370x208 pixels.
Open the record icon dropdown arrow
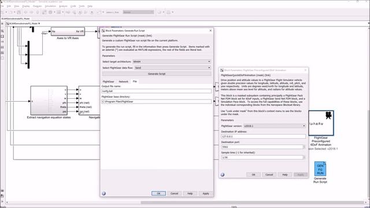(103, 12)
